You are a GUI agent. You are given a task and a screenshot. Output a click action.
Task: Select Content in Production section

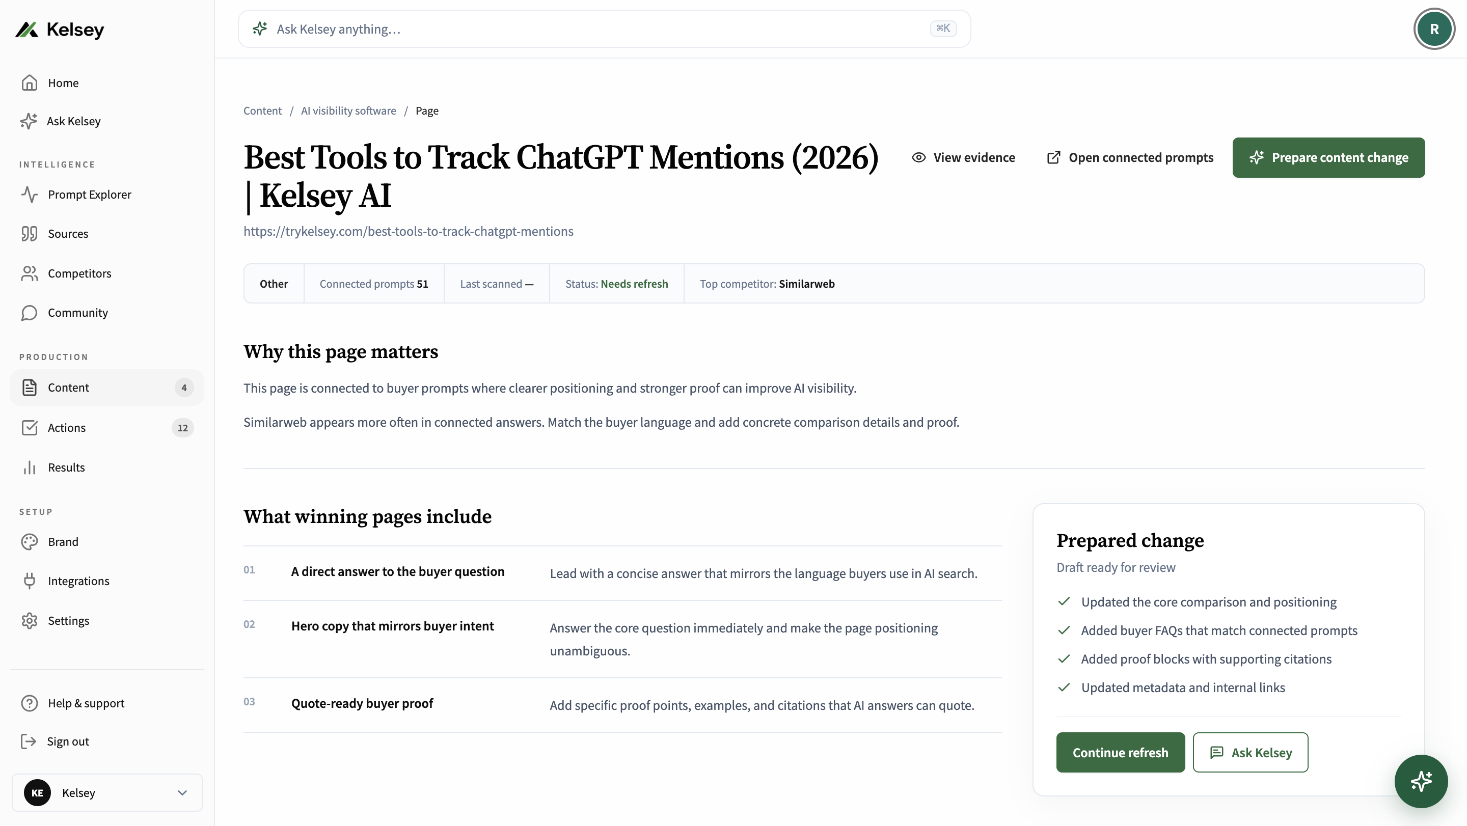tap(106, 388)
